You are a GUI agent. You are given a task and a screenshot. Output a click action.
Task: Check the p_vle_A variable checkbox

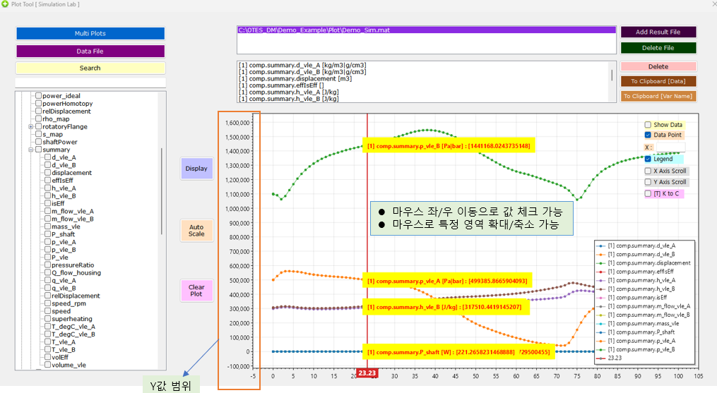(x=47, y=242)
